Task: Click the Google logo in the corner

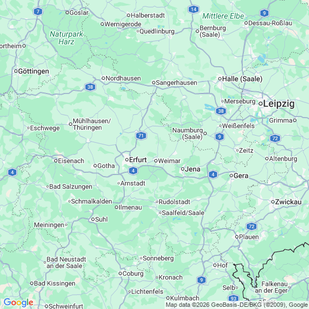Action: point(19,302)
